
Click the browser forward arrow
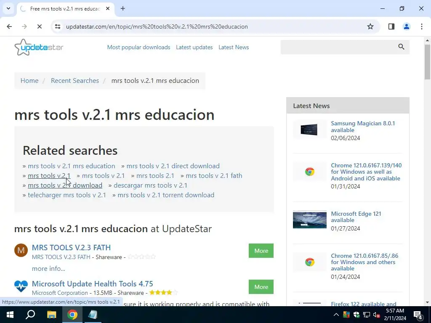[24, 26]
